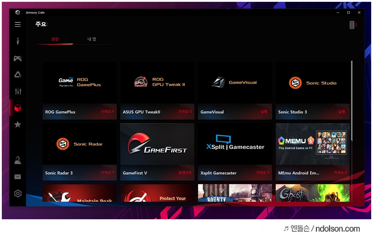Screen dimensions: 373x238
Task: Open the MEMU Android games banner
Action: tap(313, 144)
